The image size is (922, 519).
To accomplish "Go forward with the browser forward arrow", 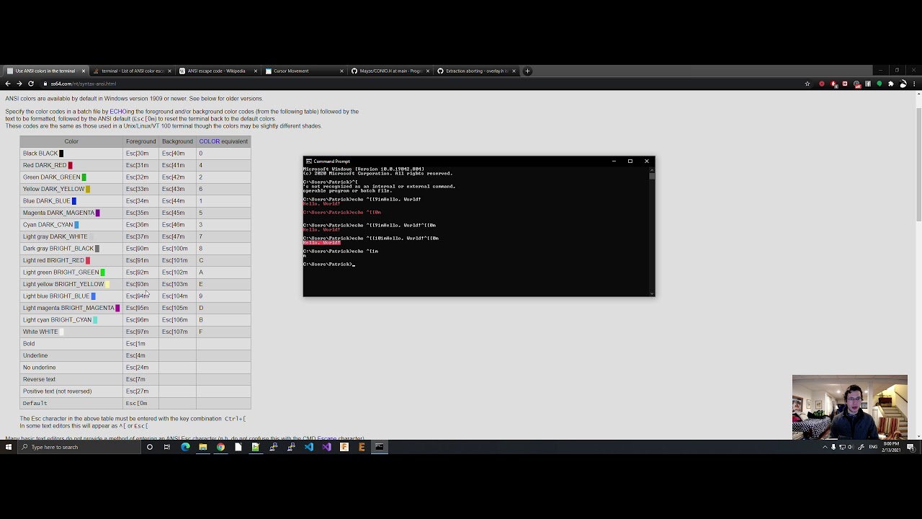I will tap(19, 84).
